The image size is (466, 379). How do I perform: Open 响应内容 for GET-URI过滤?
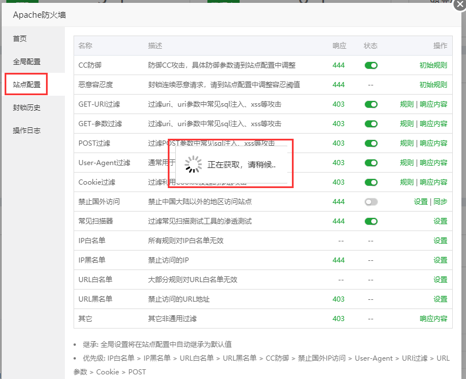tap(433, 104)
